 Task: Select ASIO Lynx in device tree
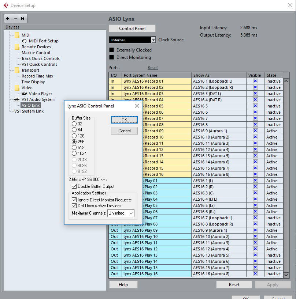point(30,105)
